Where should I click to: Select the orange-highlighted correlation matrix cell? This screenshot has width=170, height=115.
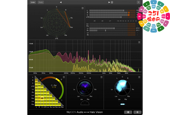coord(39,98)
